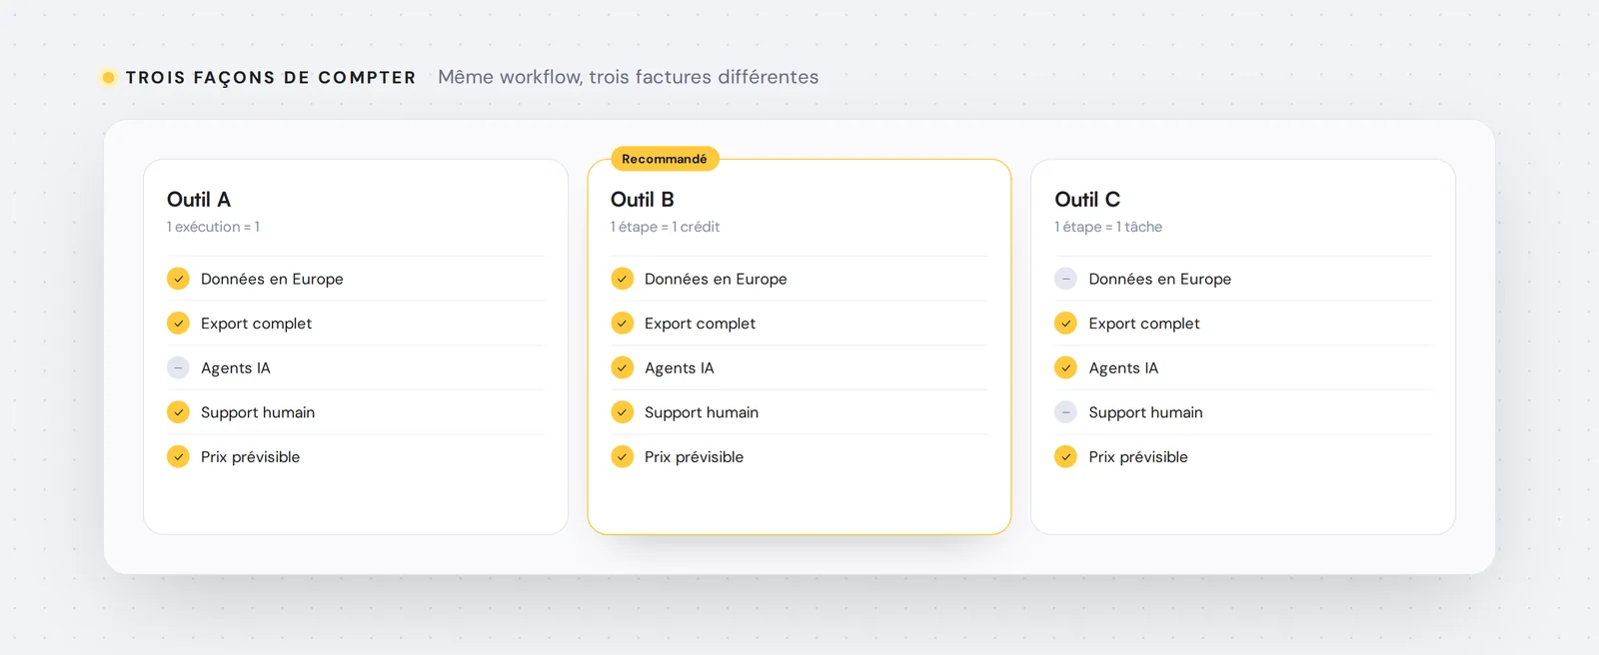
Task: Click the check icon for Outil C Export complet
Action: 1066,324
